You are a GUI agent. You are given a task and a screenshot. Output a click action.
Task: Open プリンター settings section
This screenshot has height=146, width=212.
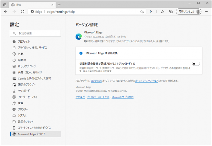point(35,109)
